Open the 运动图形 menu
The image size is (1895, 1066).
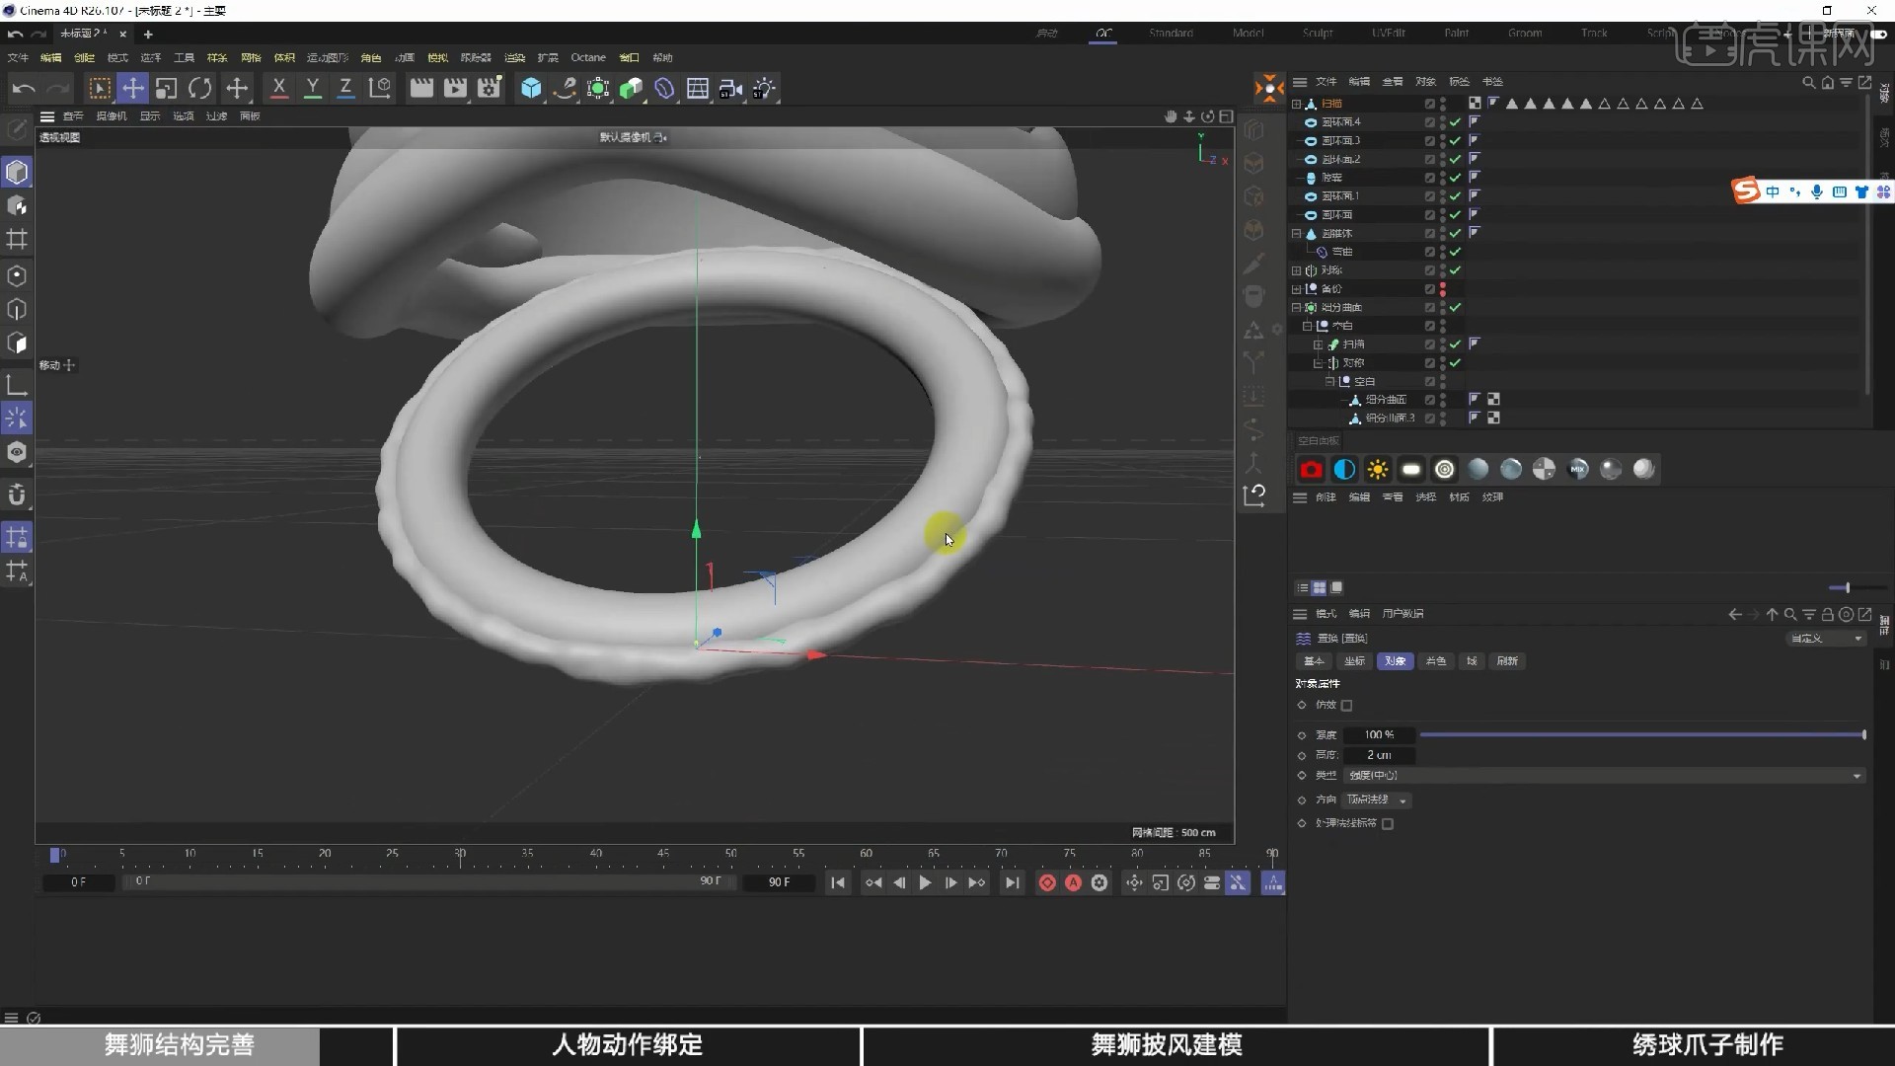[x=328, y=58]
